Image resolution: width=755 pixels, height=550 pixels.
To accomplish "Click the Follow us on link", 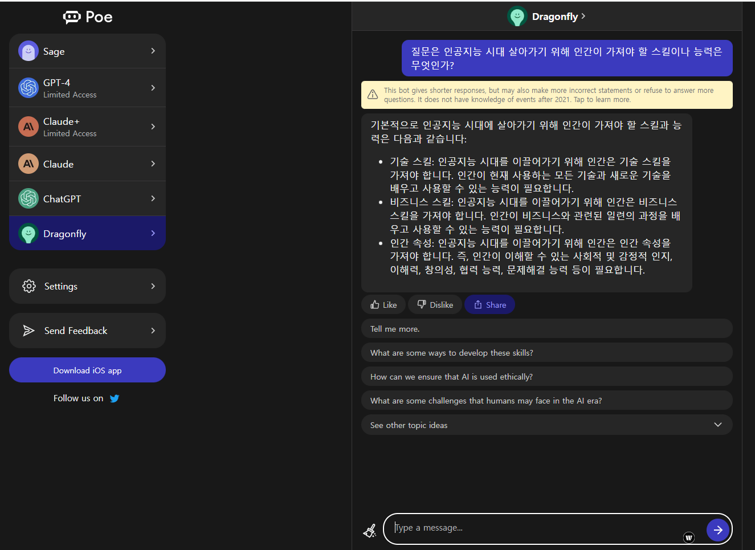I will click(x=87, y=398).
